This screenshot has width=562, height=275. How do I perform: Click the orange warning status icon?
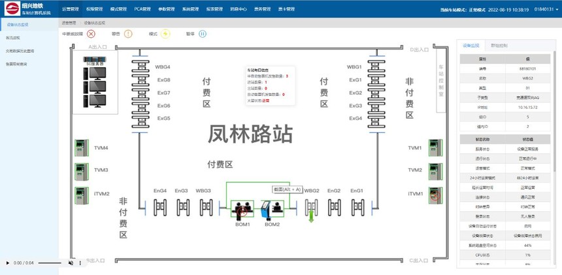tap(128, 34)
